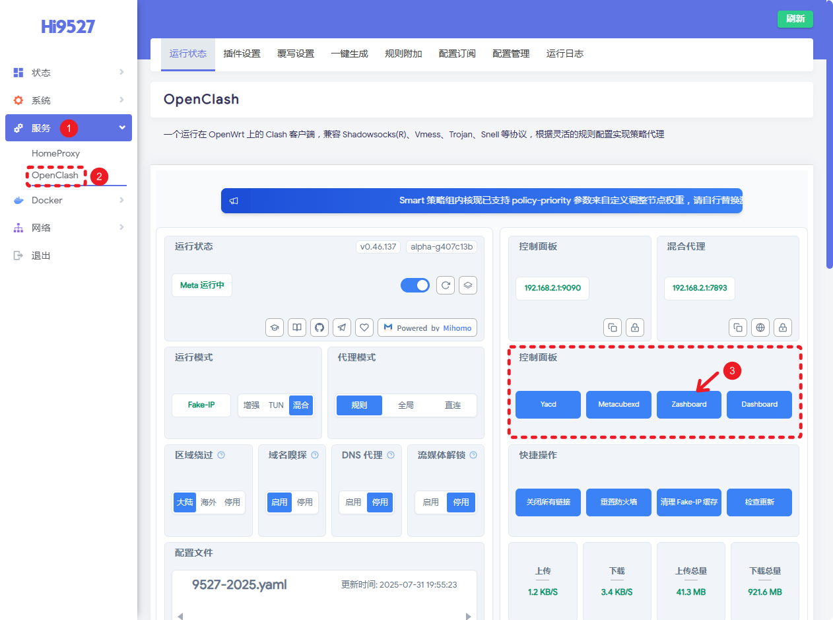Screen dimensions: 833x620
Task: Expand the Docker sidebar chevron
Action: pos(121,199)
